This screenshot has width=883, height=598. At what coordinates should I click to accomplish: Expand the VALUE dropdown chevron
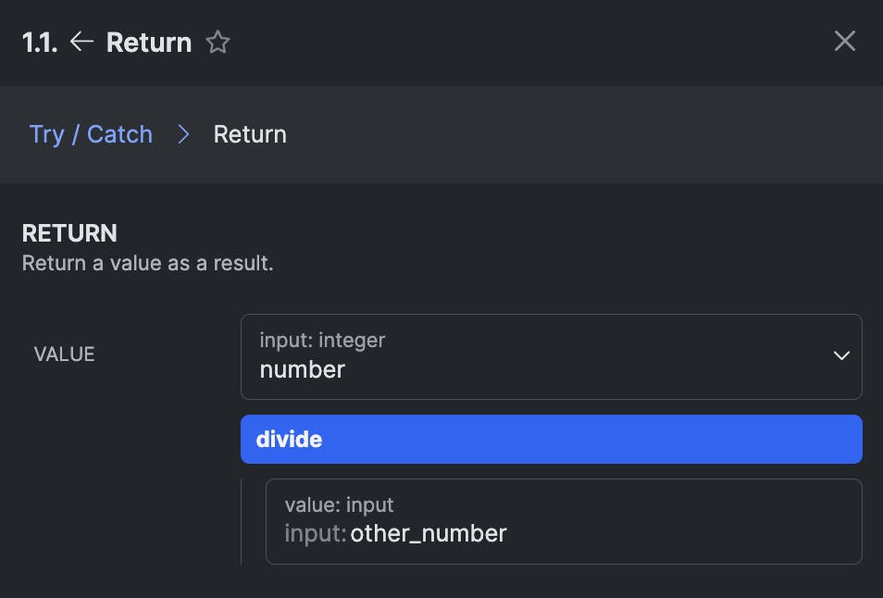(840, 355)
